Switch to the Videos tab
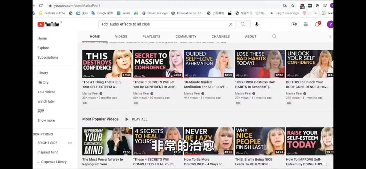Viewport: 366px width, 169px height. (121, 37)
